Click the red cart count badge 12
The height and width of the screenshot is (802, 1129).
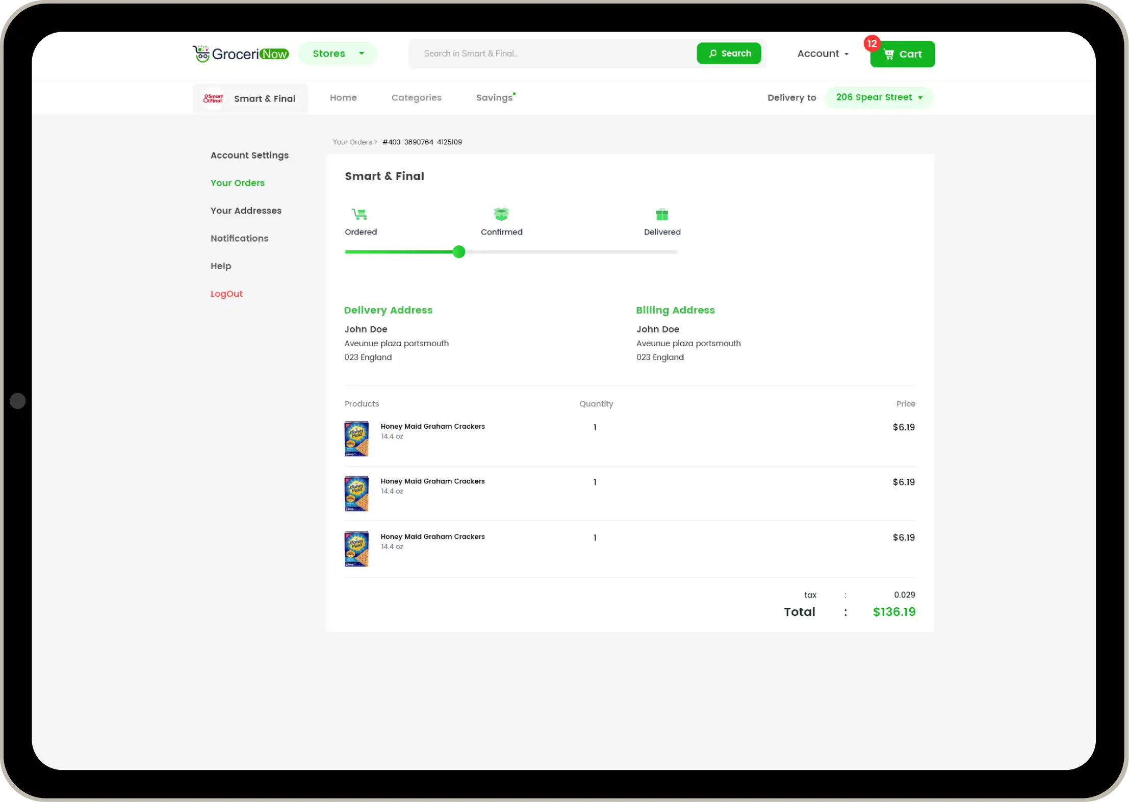(x=871, y=43)
